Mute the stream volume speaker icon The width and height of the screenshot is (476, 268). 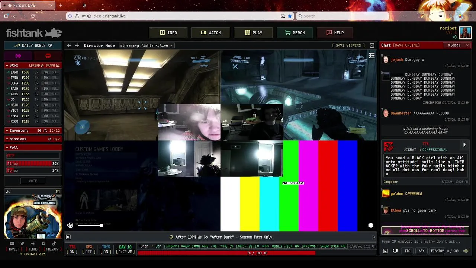(x=70, y=225)
